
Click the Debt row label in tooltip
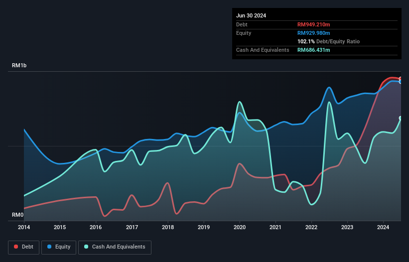(x=242, y=24)
